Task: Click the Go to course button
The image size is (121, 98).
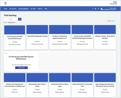Action: pos(21,68)
